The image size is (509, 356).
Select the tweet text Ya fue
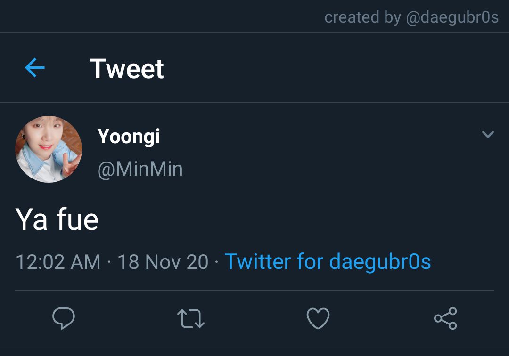pos(57,219)
